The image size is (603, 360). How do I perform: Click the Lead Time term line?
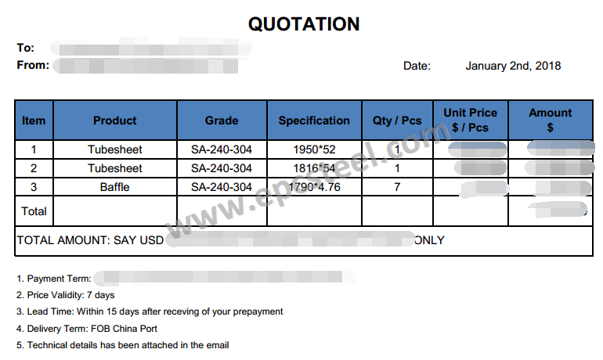[150, 311]
